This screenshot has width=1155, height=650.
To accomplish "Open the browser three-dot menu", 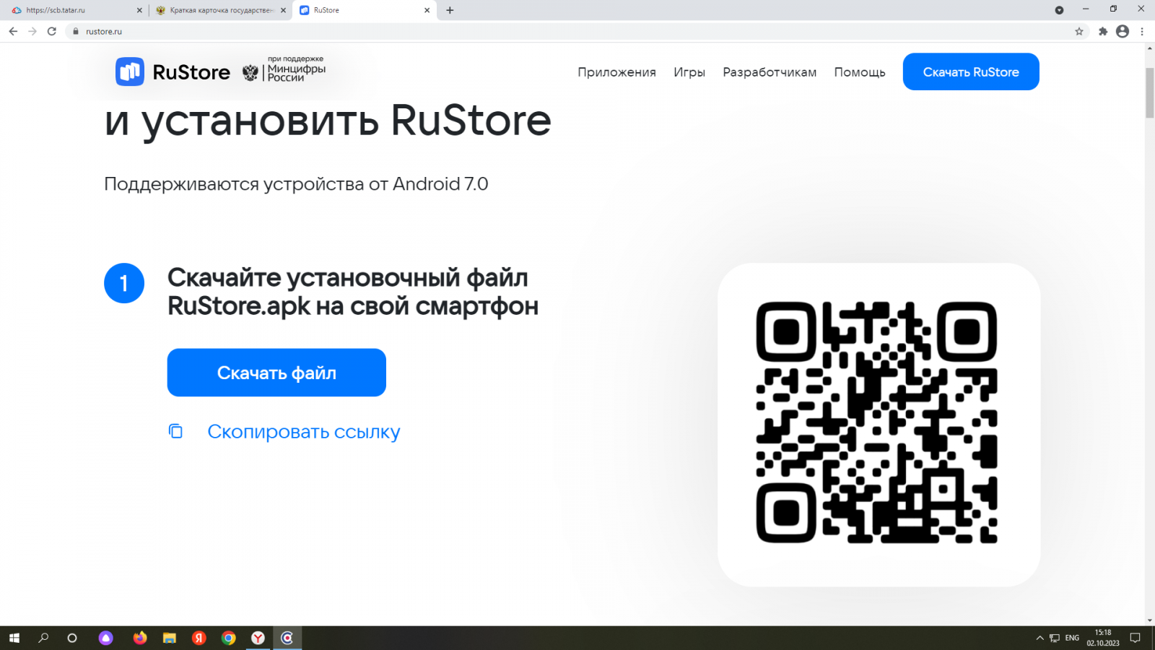I will [x=1142, y=32].
